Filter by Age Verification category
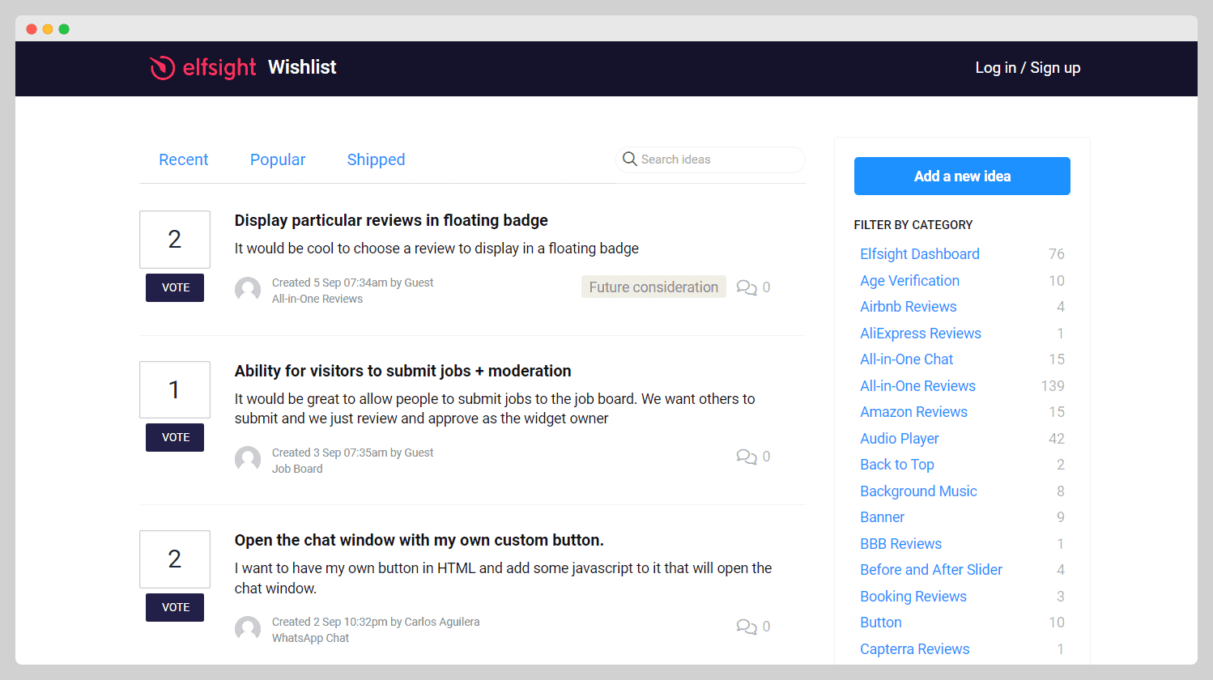The height and width of the screenshot is (680, 1213). click(909, 281)
